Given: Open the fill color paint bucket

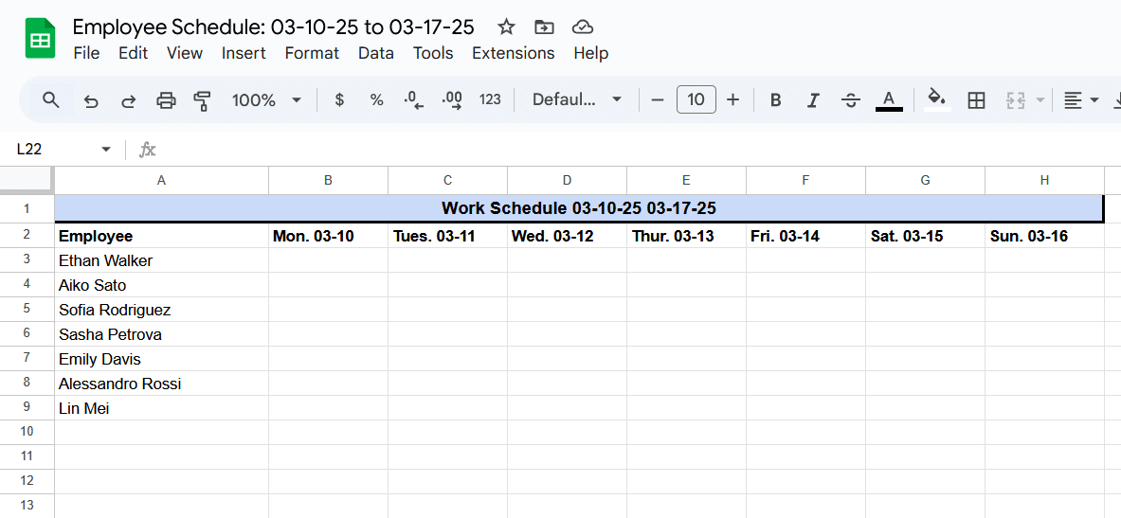Looking at the screenshot, I should 937,98.
